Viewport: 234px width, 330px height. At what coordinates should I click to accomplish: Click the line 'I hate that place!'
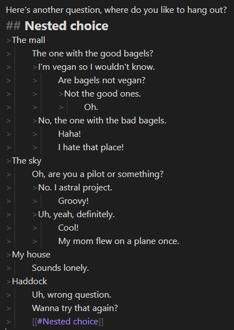coord(91,147)
